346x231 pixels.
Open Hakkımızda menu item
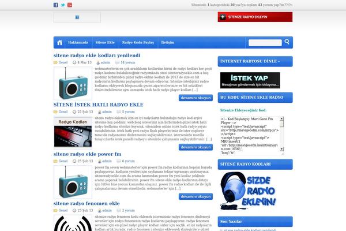(78, 42)
